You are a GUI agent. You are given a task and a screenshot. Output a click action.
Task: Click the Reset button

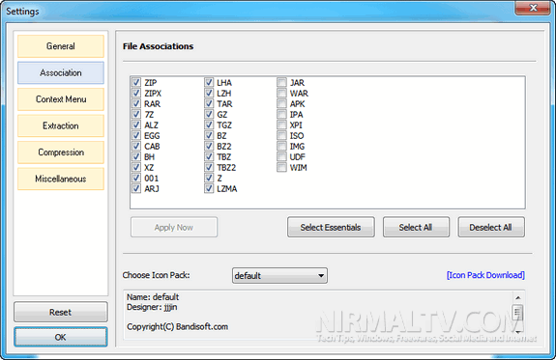point(61,312)
